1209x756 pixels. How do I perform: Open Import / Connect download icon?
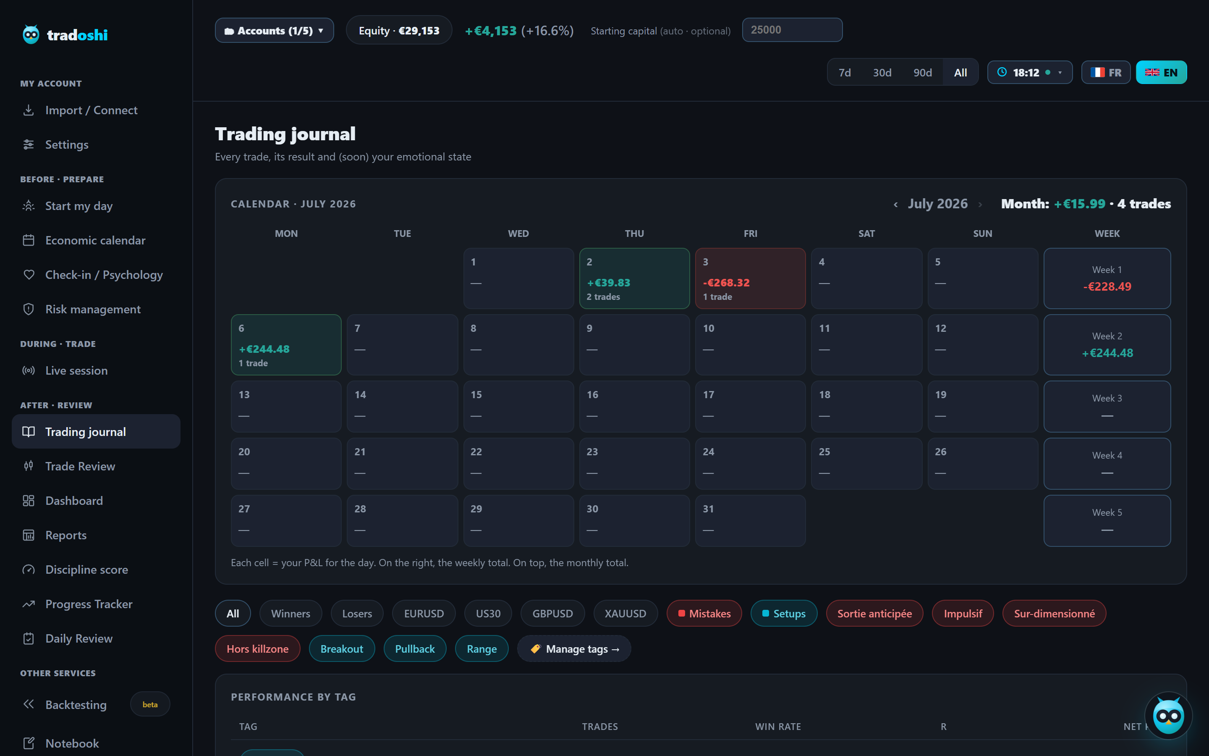[x=29, y=110]
